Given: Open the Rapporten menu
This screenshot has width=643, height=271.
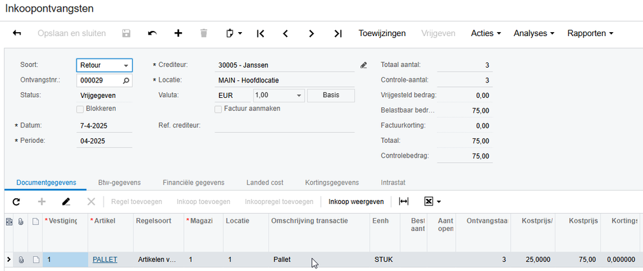Looking at the screenshot, I should pos(590,33).
